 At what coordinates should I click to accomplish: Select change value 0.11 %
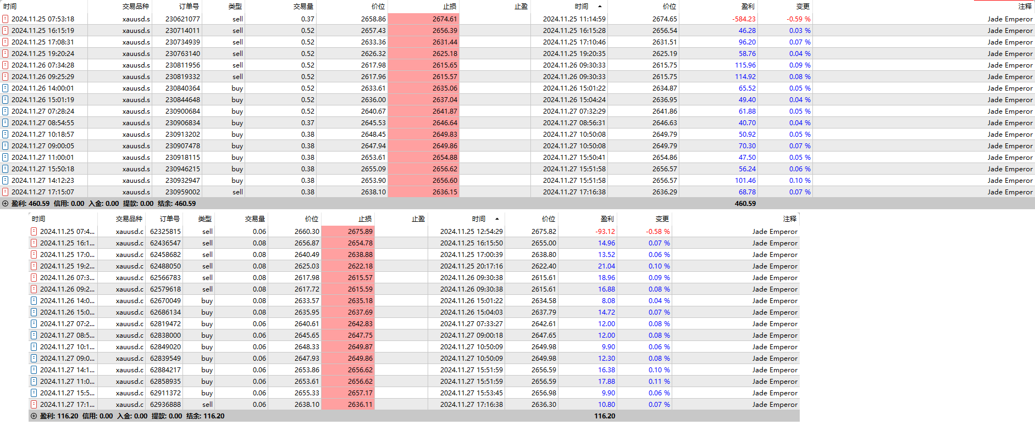(659, 381)
